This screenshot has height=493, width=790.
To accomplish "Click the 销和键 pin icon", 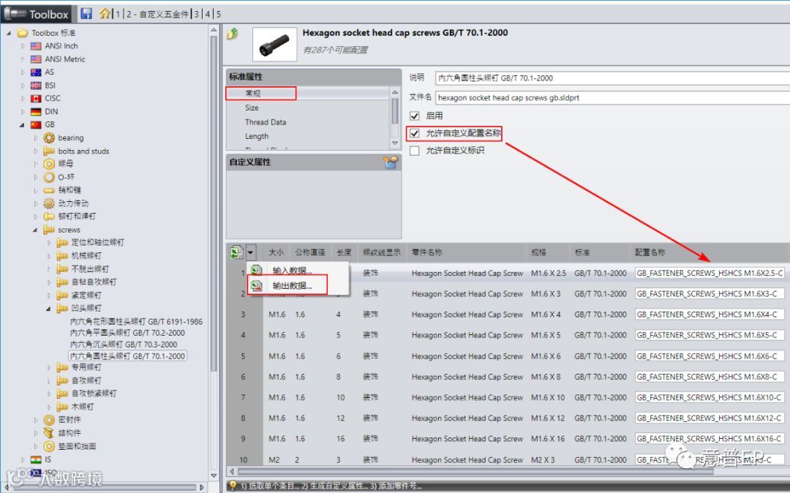I will tap(49, 190).
